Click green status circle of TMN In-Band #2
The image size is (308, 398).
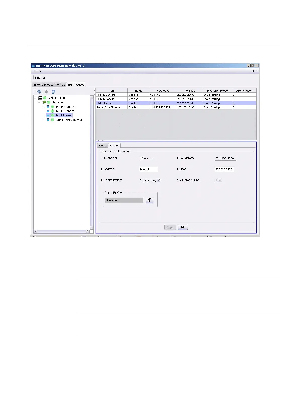point(52,111)
